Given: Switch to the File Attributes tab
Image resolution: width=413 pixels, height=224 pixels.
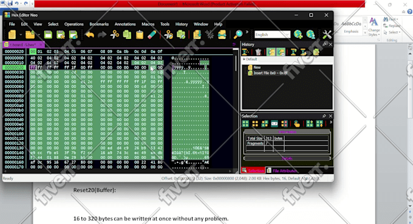Looking at the screenshot, I should (282, 170).
